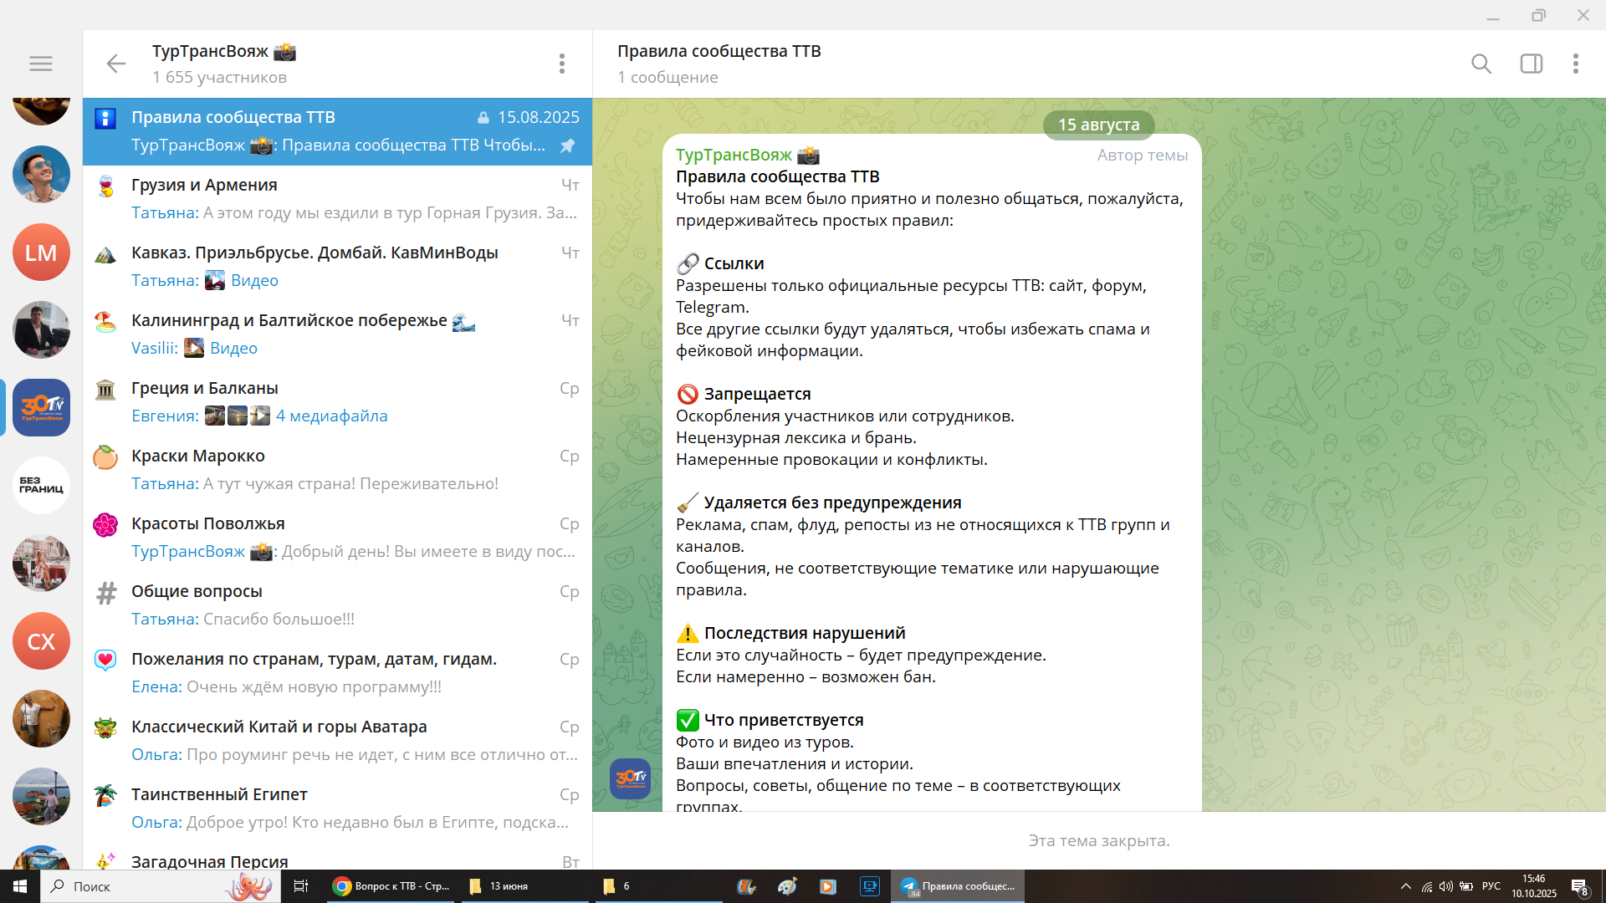The image size is (1606, 903).
Task: Open the ТурТрансВояж group options menu
Action: point(561,64)
